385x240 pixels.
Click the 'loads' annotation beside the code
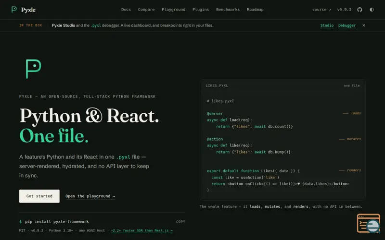coord(356,113)
